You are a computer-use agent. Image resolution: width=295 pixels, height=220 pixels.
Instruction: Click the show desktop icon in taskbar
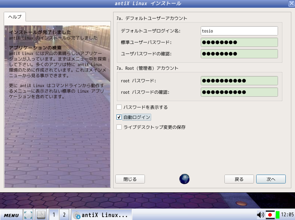pos(28,215)
